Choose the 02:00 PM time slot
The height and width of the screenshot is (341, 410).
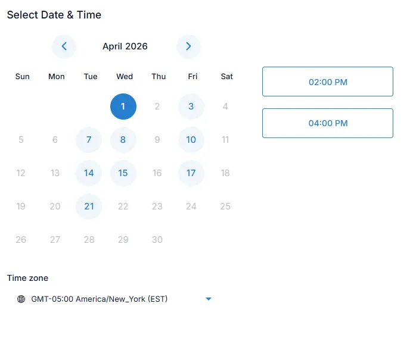click(328, 82)
